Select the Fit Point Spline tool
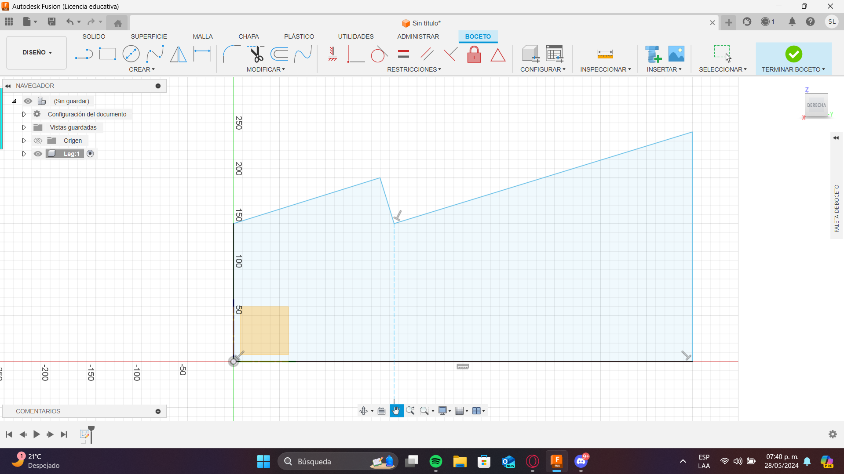 click(x=155, y=54)
